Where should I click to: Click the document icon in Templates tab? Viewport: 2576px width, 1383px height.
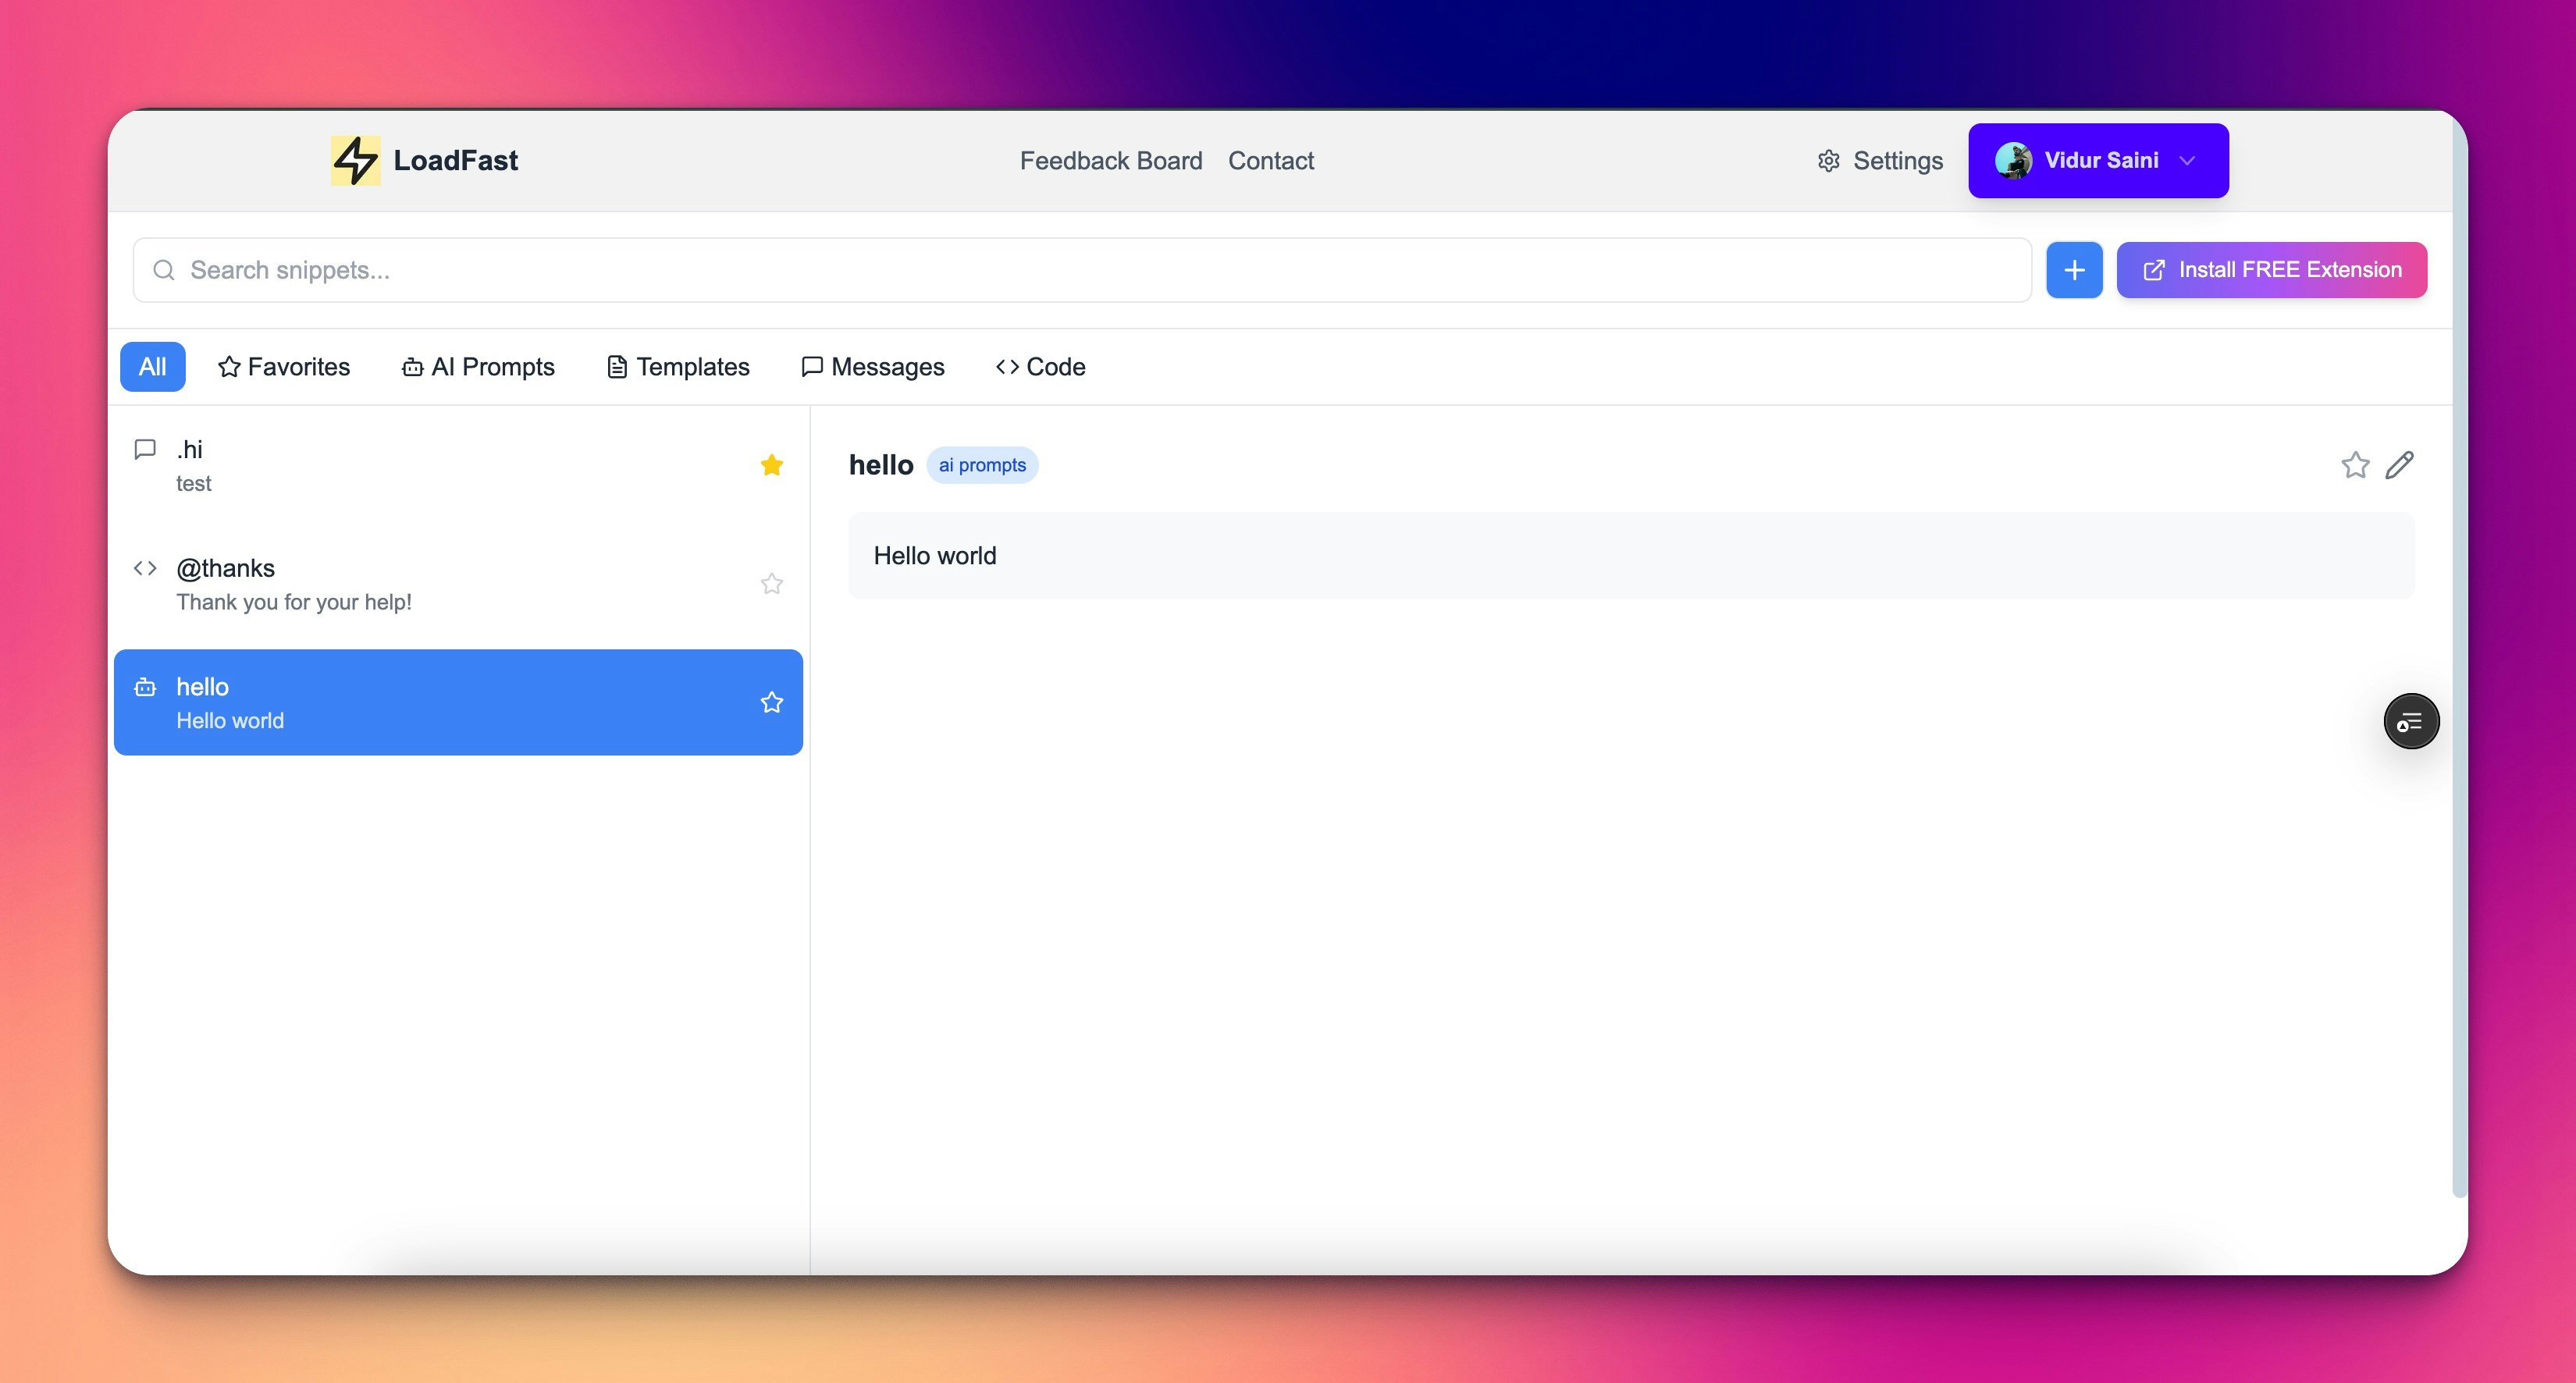[x=617, y=367]
